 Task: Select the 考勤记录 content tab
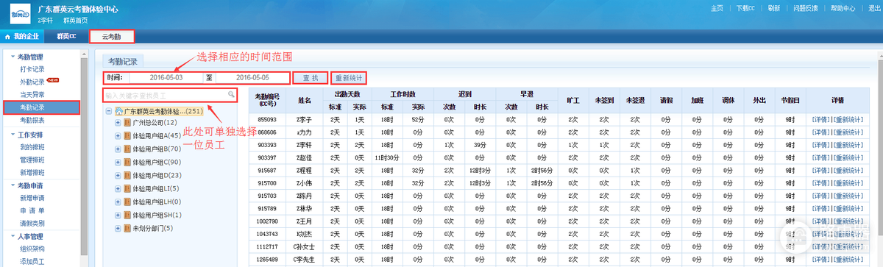pyautogui.click(x=124, y=62)
